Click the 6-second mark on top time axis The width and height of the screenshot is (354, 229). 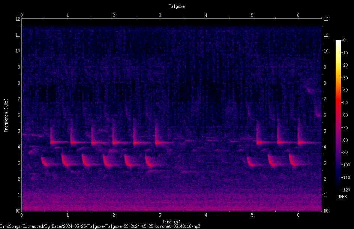[298, 15]
